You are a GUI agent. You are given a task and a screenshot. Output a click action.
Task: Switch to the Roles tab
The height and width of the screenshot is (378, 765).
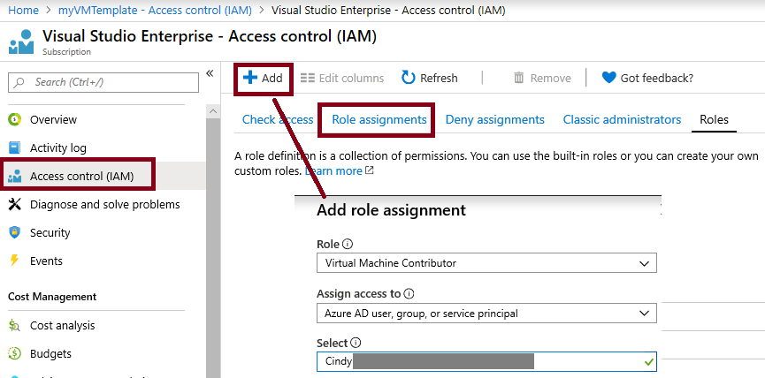click(x=714, y=119)
